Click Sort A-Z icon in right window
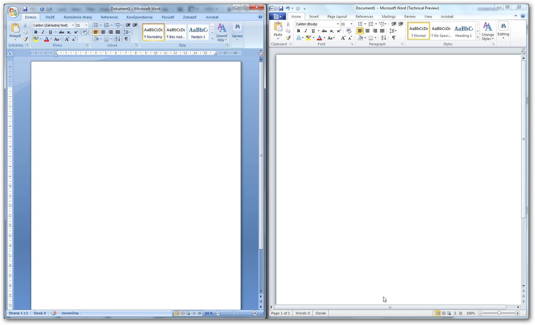The height and width of the screenshot is (325, 535). point(383,38)
